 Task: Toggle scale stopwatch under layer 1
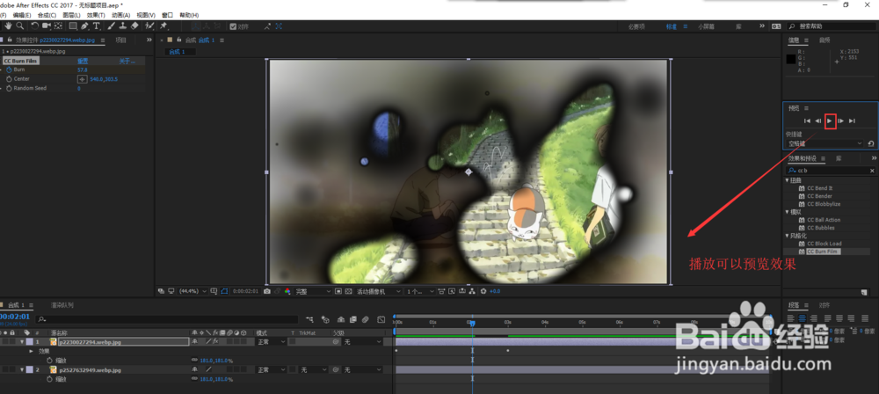click(x=49, y=361)
